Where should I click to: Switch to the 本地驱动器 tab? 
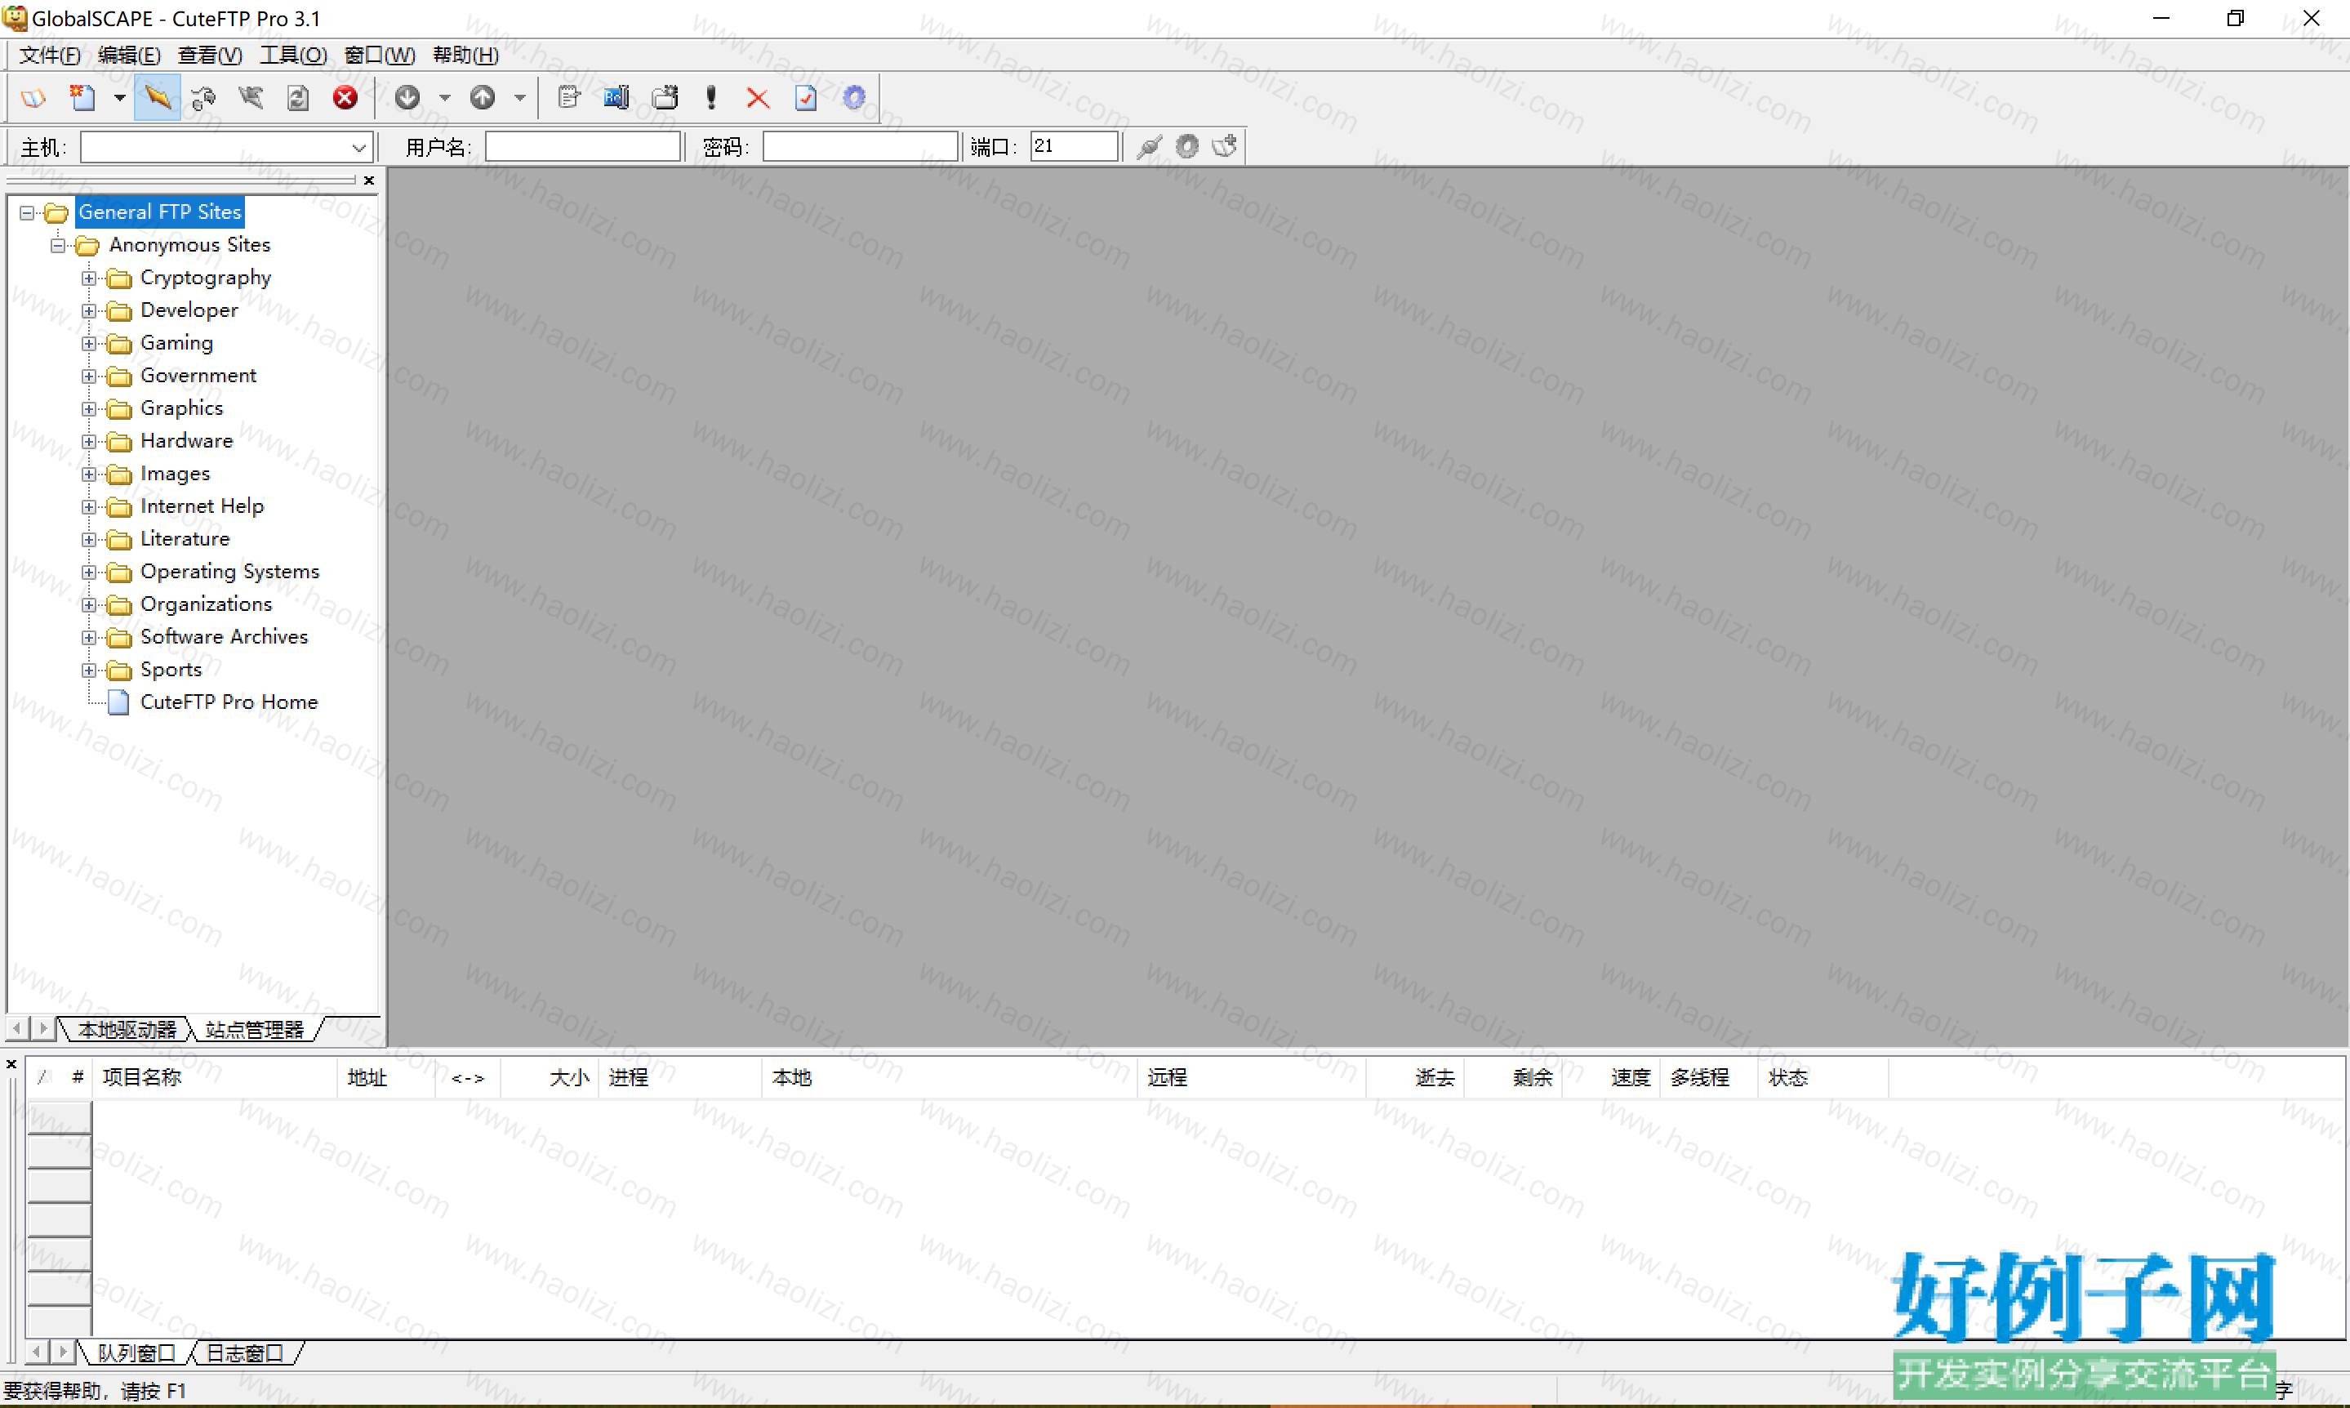click(127, 1029)
